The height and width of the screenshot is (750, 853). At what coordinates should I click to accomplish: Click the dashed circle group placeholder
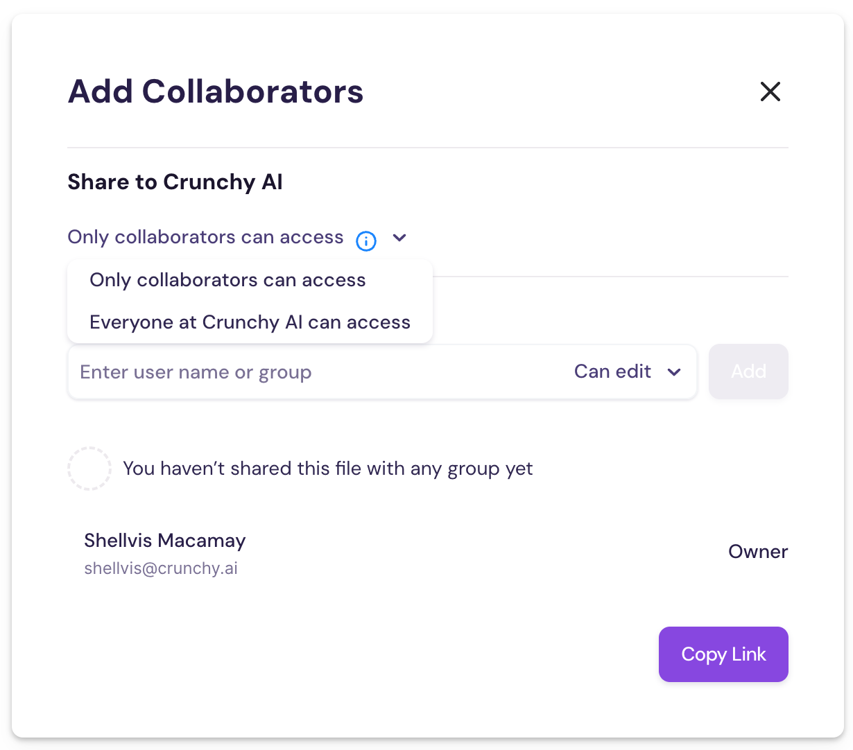(x=89, y=469)
